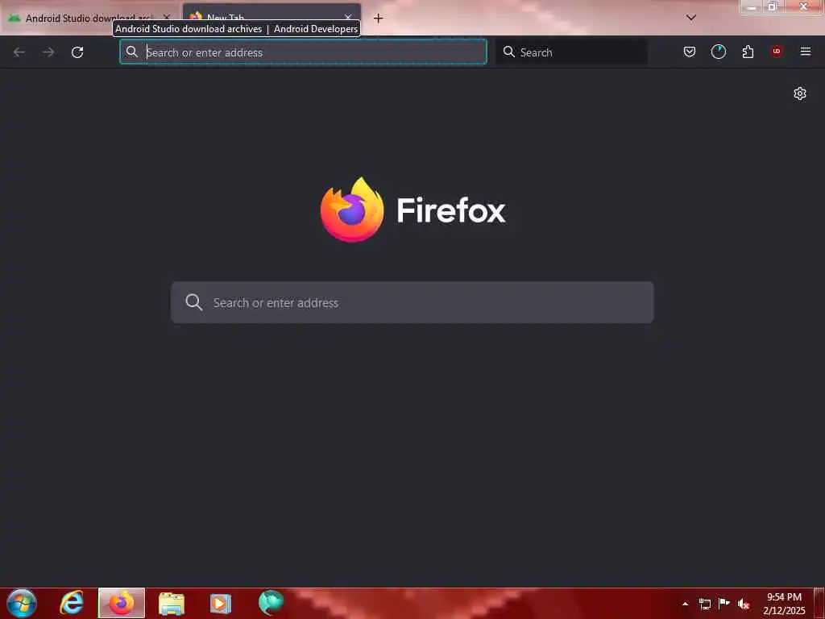Screen dimensions: 825x619
Task: Reload the current page
Action: 77,52
